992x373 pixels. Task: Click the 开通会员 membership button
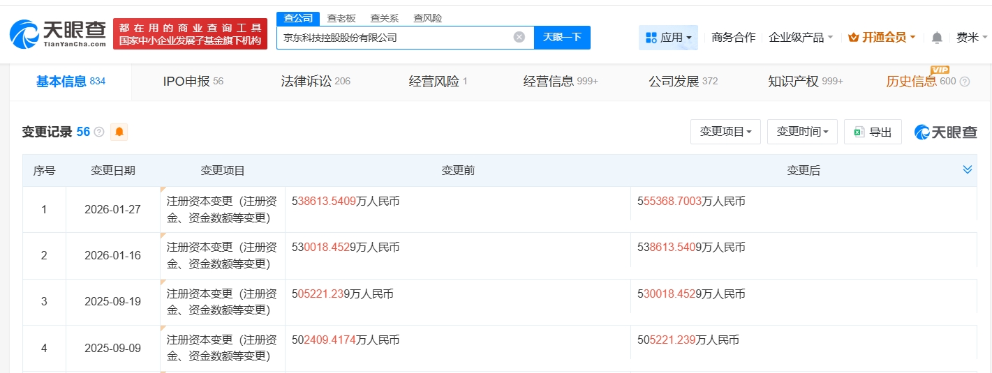pyautogui.click(x=882, y=38)
